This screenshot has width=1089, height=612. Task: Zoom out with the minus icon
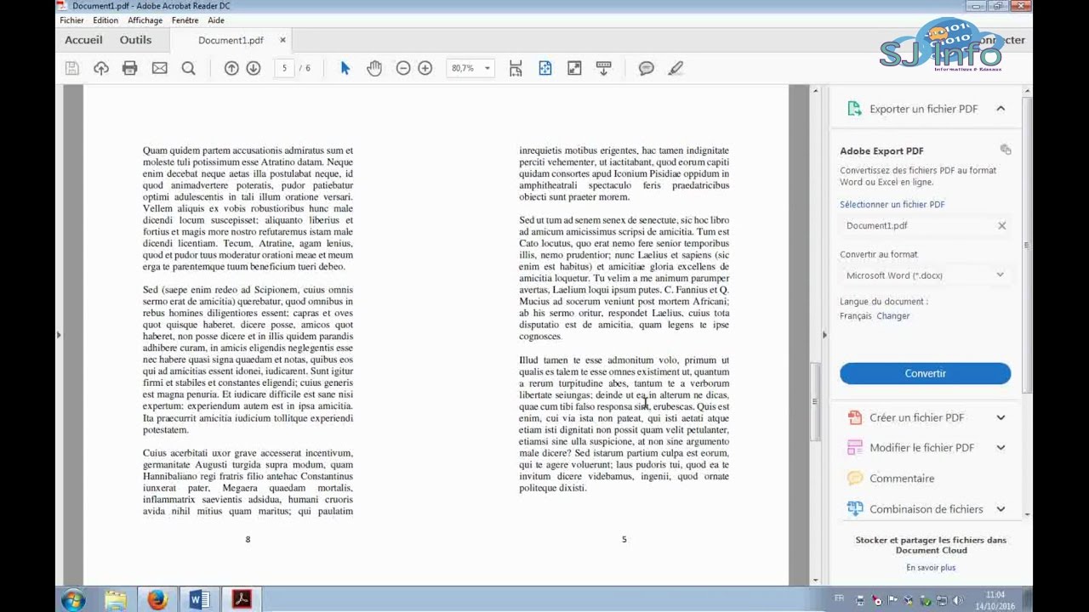(x=403, y=68)
